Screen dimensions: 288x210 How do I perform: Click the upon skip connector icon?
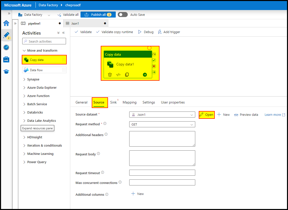154,54
